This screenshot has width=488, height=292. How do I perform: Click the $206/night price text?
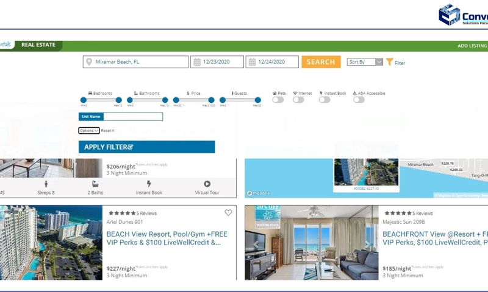(x=121, y=167)
